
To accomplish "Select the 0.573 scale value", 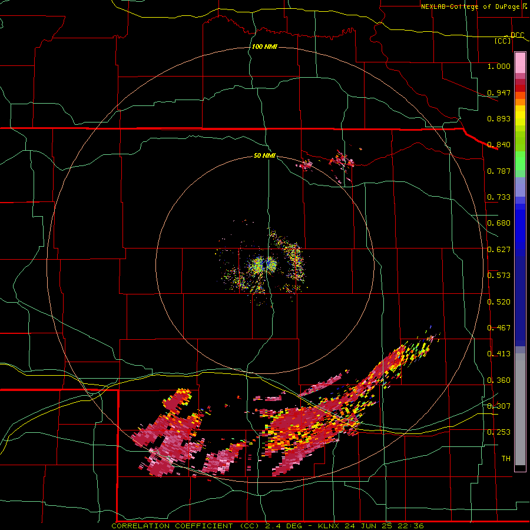I will 499,276.
